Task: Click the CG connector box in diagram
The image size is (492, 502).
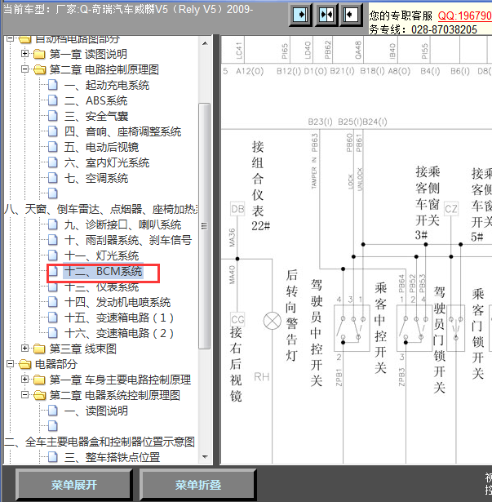Action: pos(237,319)
